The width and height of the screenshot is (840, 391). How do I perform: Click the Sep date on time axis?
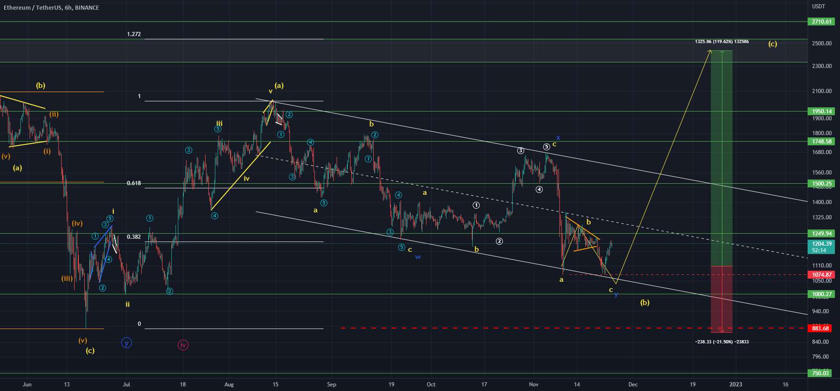pyautogui.click(x=332, y=385)
